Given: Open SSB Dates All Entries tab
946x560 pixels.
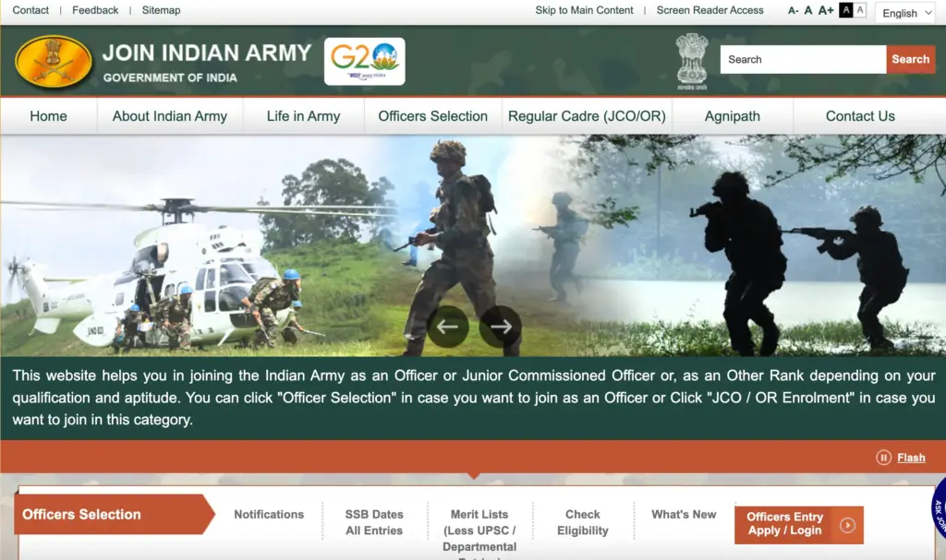Looking at the screenshot, I should (374, 522).
